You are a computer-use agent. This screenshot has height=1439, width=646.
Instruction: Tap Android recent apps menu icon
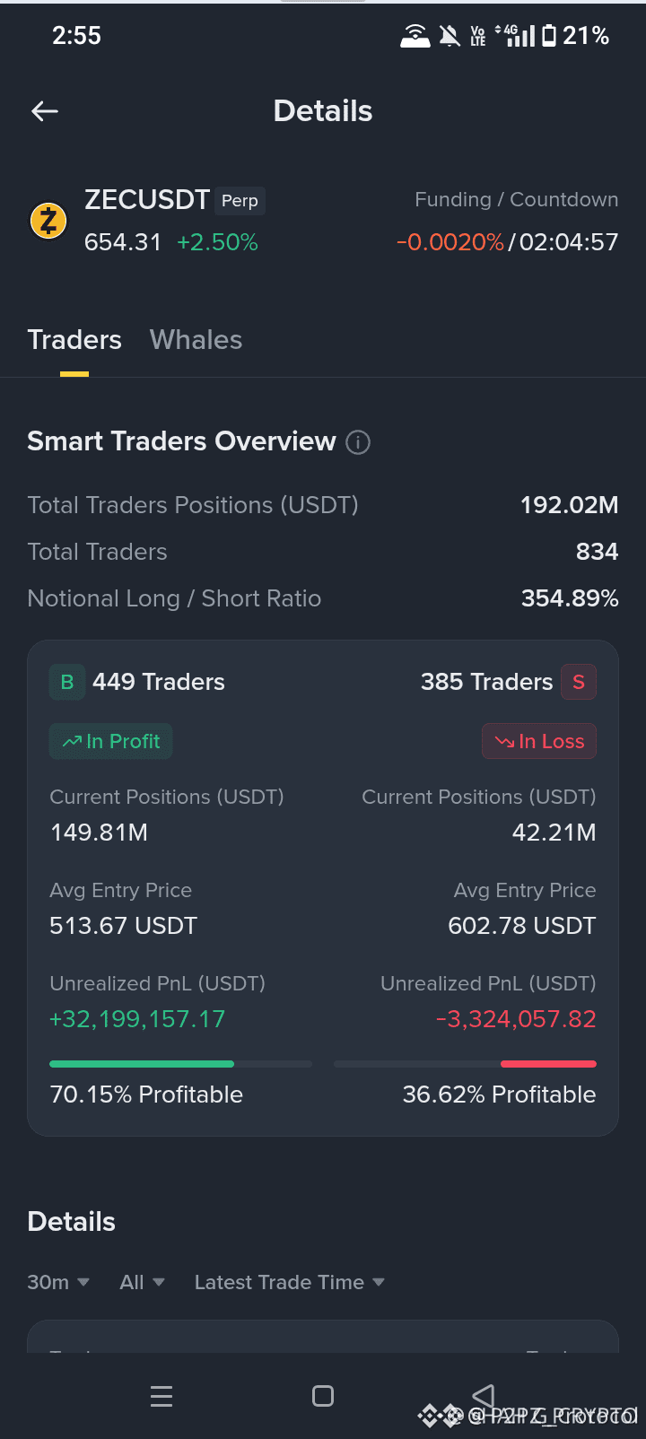point(161,1396)
